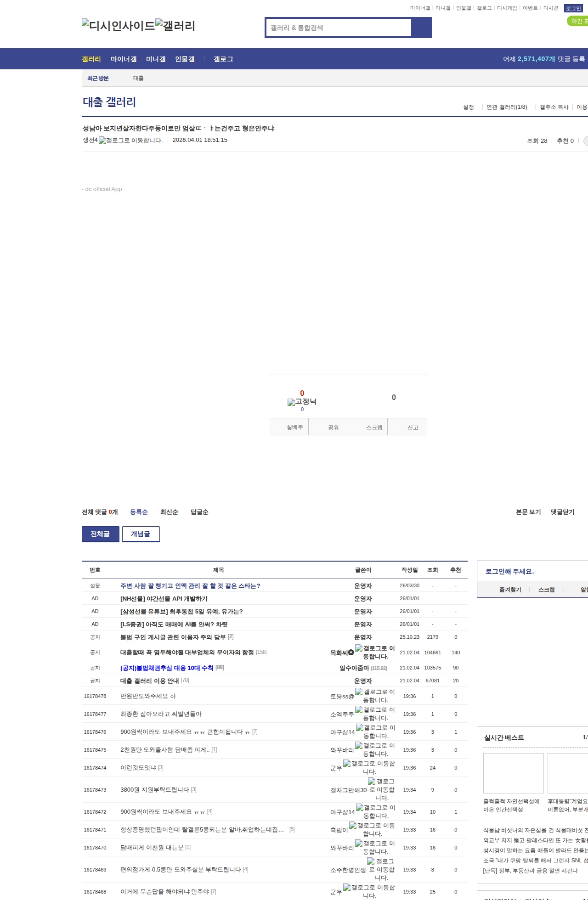Open 이벤트 link in top menu
This screenshot has height=900, width=588.
pyautogui.click(x=530, y=8)
